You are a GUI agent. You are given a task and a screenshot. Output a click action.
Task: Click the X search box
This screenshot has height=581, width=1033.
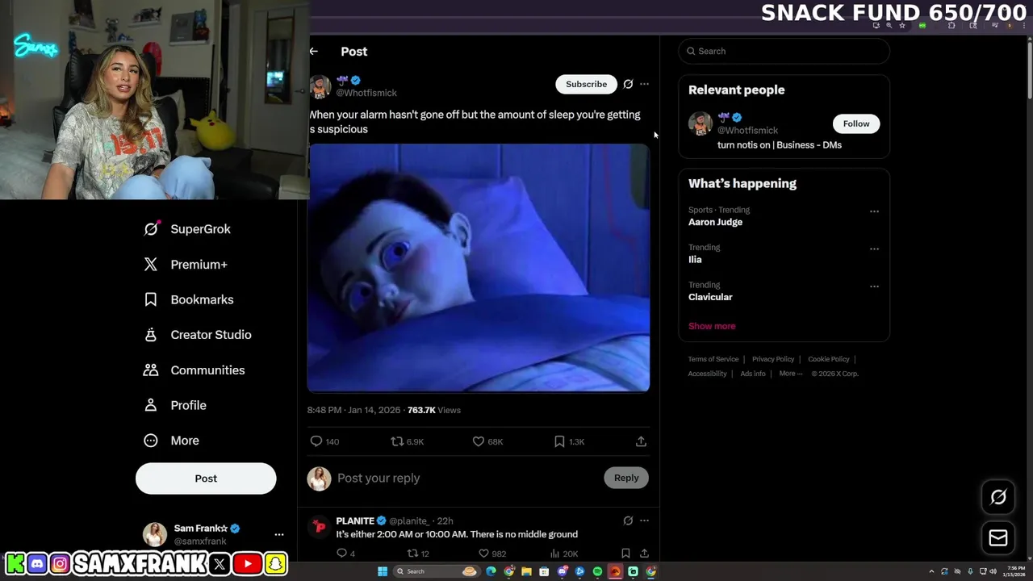pyautogui.click(x=784, y=51)
